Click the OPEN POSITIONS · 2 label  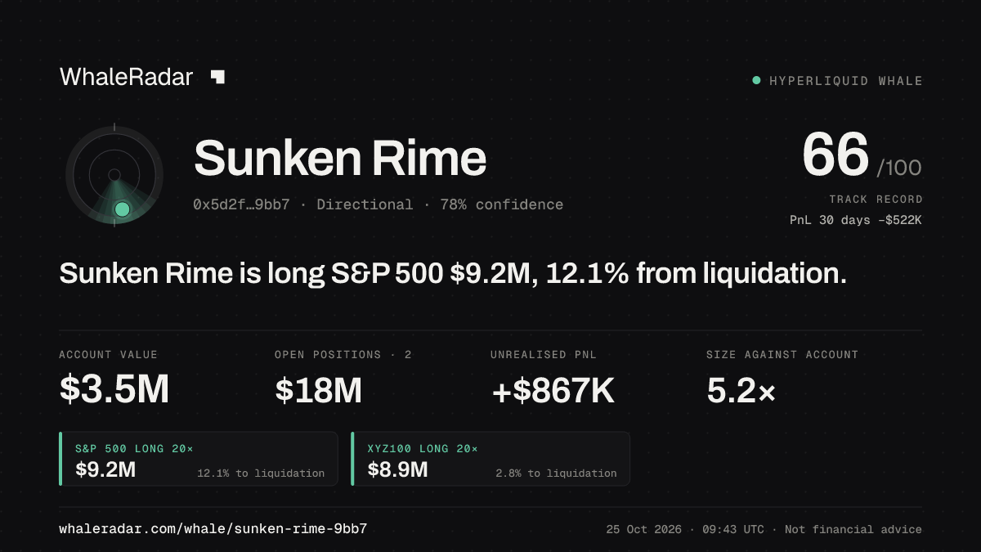(x=343, y=355)
